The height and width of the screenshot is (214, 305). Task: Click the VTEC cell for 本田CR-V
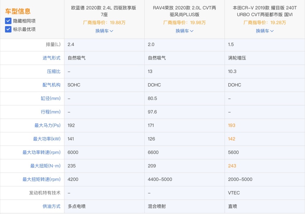[234, 193]
